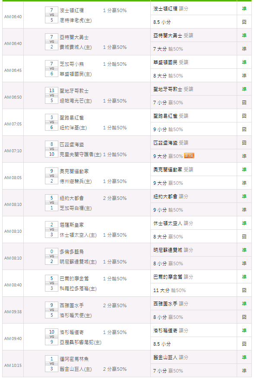
Task: Select 亞特蘭大勇士 in the matchup column
Action: [x=74, y=37]
